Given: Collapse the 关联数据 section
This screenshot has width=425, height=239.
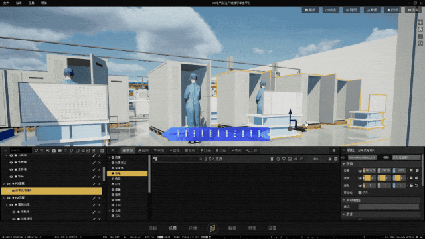Looking at the screenshot, I should (x=344, y=200).
